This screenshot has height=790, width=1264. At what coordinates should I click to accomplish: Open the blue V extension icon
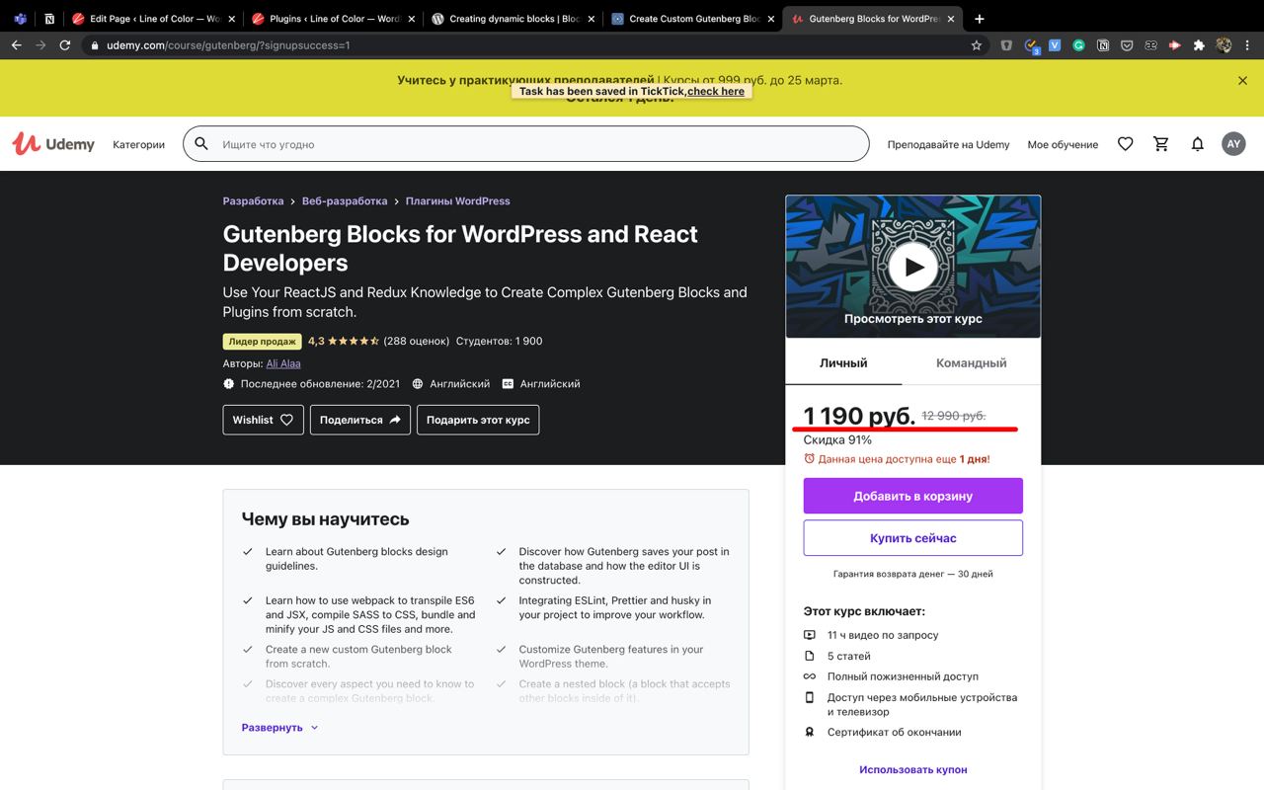[x=1055, y=45]
